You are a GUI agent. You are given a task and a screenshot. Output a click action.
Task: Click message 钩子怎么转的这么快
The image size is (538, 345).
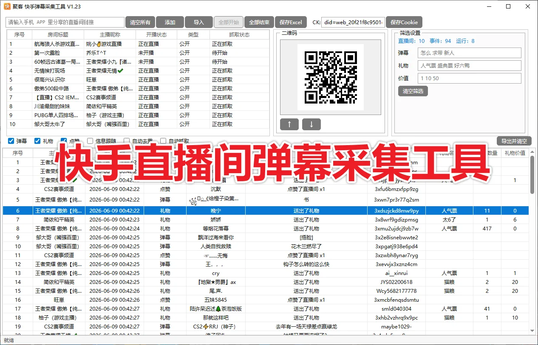[x=306, y=264]
